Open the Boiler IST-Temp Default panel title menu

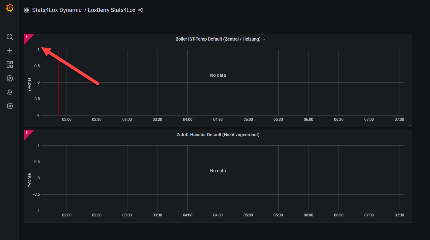(x=218, y=39)
